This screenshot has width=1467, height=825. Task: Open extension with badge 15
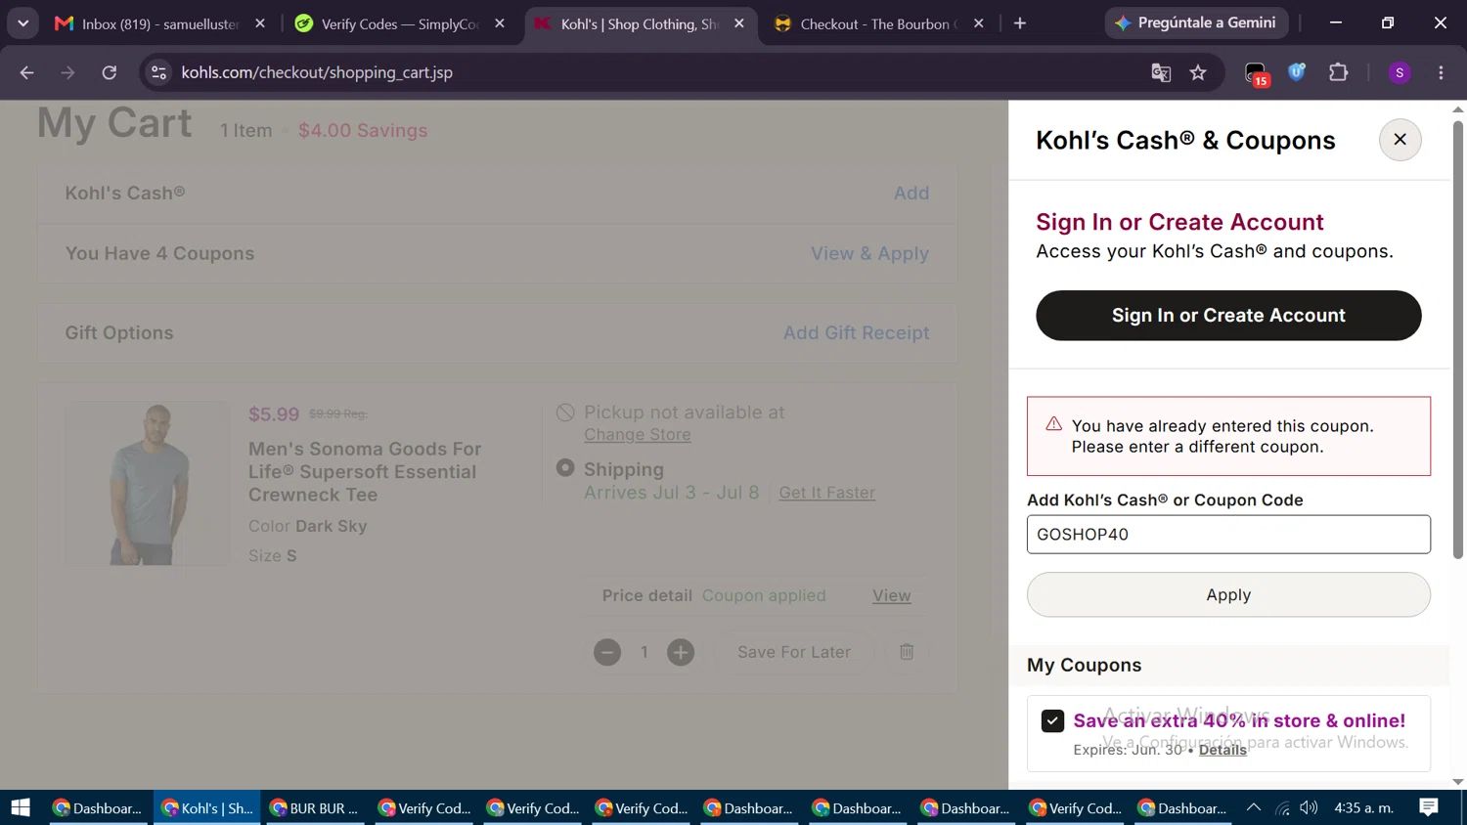[x=1256, y=73]
